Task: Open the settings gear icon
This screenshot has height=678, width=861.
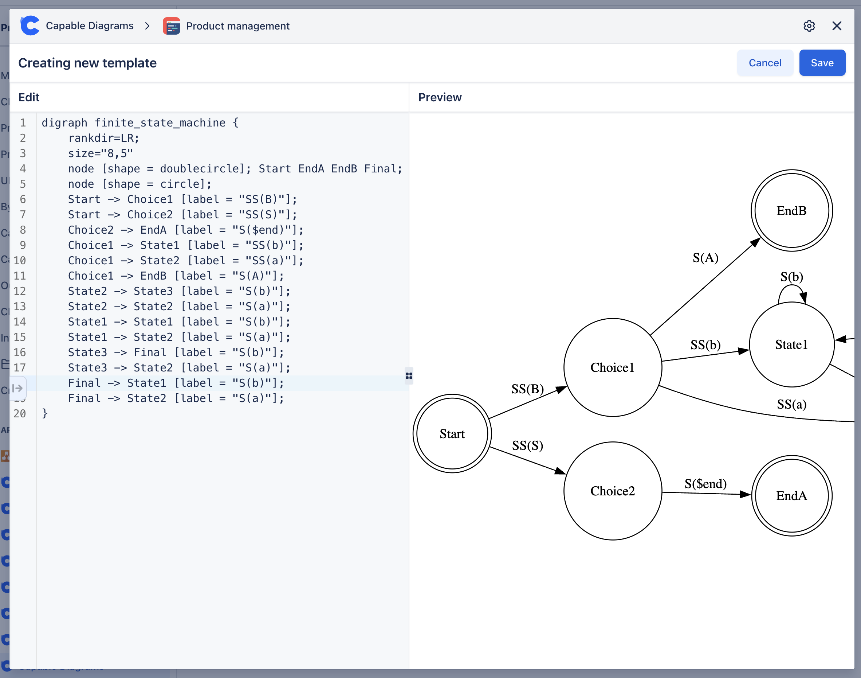Action: [x=809, y=26]
